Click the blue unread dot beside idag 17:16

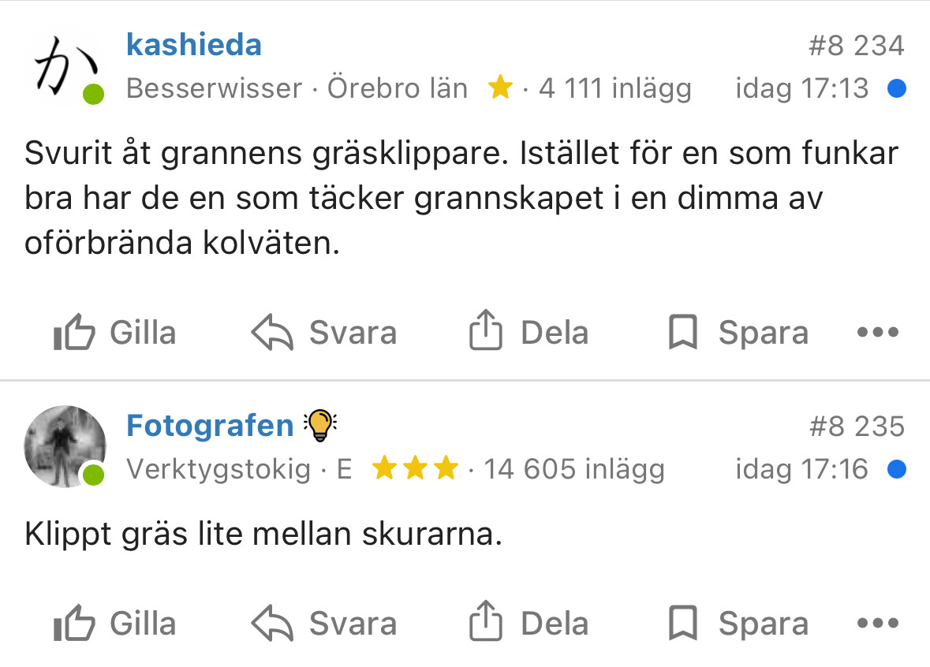point(896,470)
